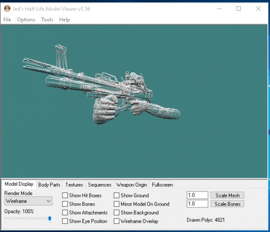The height and width of the screenshot is (232, 270).
Task: Switch to the Fullscreen tab
Action: coord(162,185)
